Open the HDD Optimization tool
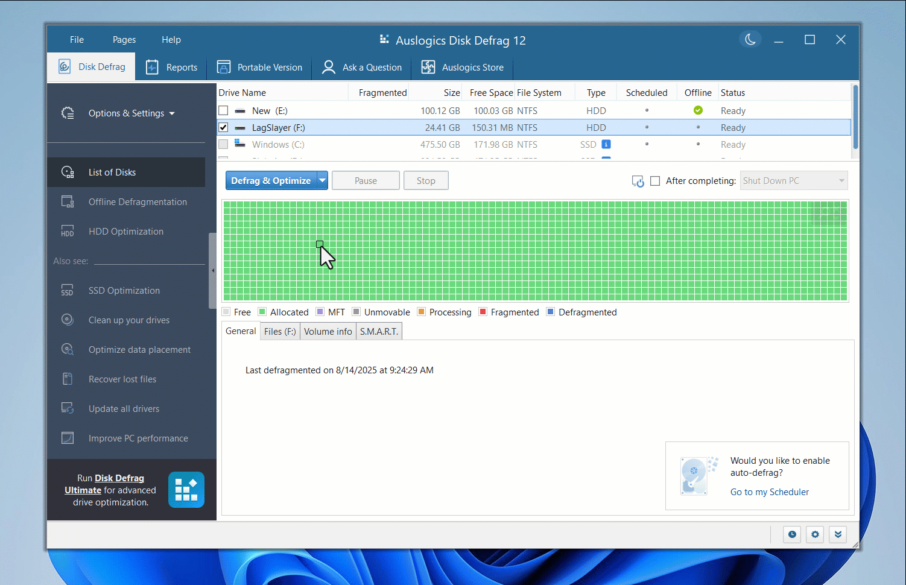The image size is (906, 585). coord(125,231)
